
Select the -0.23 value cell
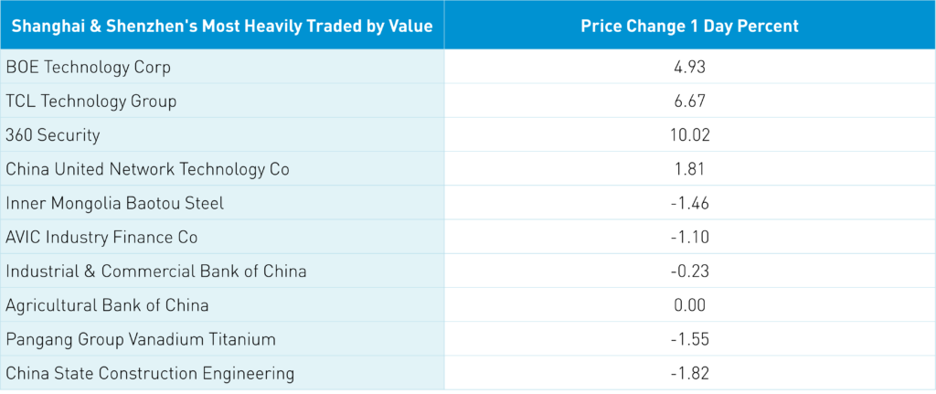[690, 272]
